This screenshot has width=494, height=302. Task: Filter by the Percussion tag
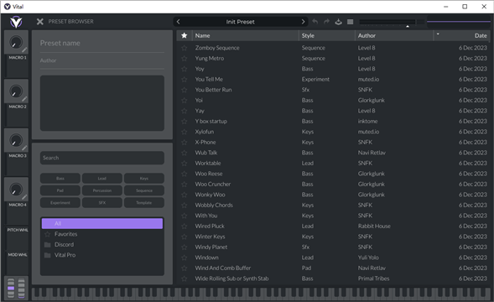tap(102, 190)
